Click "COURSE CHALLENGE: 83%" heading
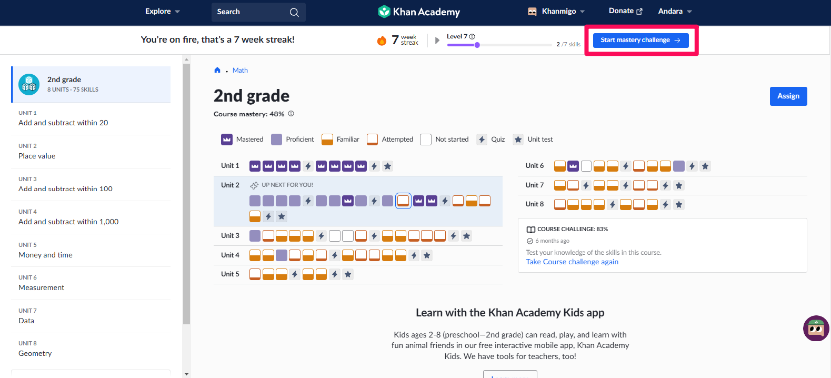 pyautogui.click(x=573, y=230)
